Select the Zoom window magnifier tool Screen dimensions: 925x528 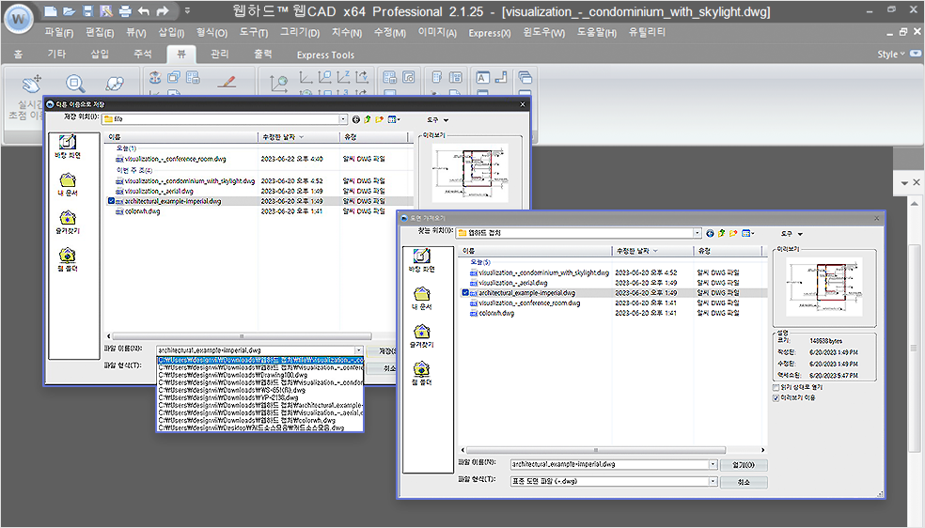click(75, 84)
